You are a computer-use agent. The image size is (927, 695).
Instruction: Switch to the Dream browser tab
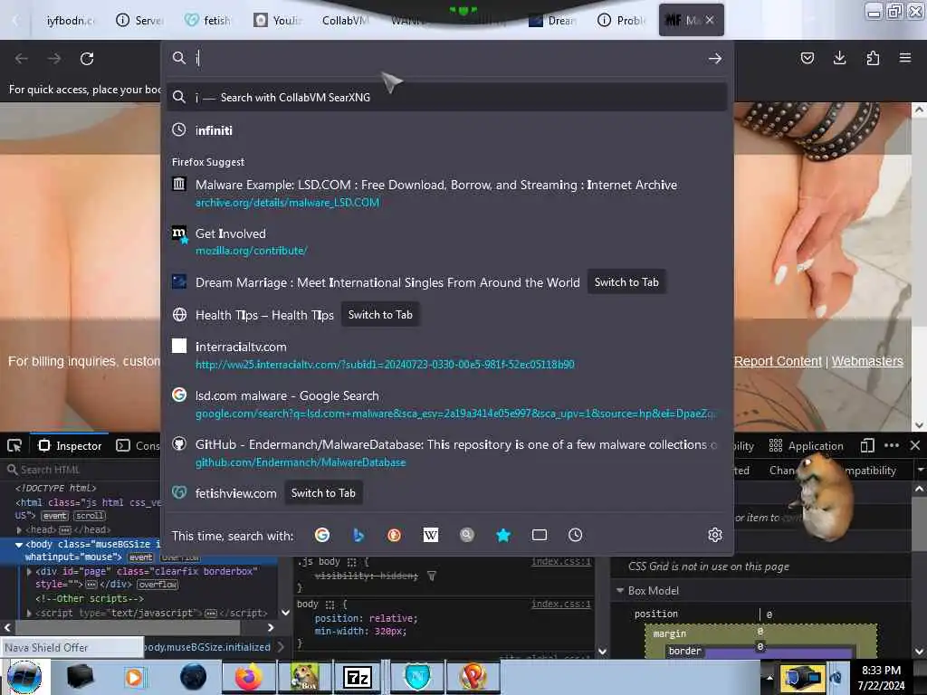pos(552,20)
